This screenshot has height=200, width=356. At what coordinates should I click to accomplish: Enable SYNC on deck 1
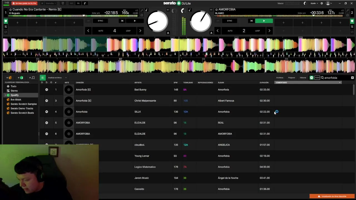click(100, 21)
